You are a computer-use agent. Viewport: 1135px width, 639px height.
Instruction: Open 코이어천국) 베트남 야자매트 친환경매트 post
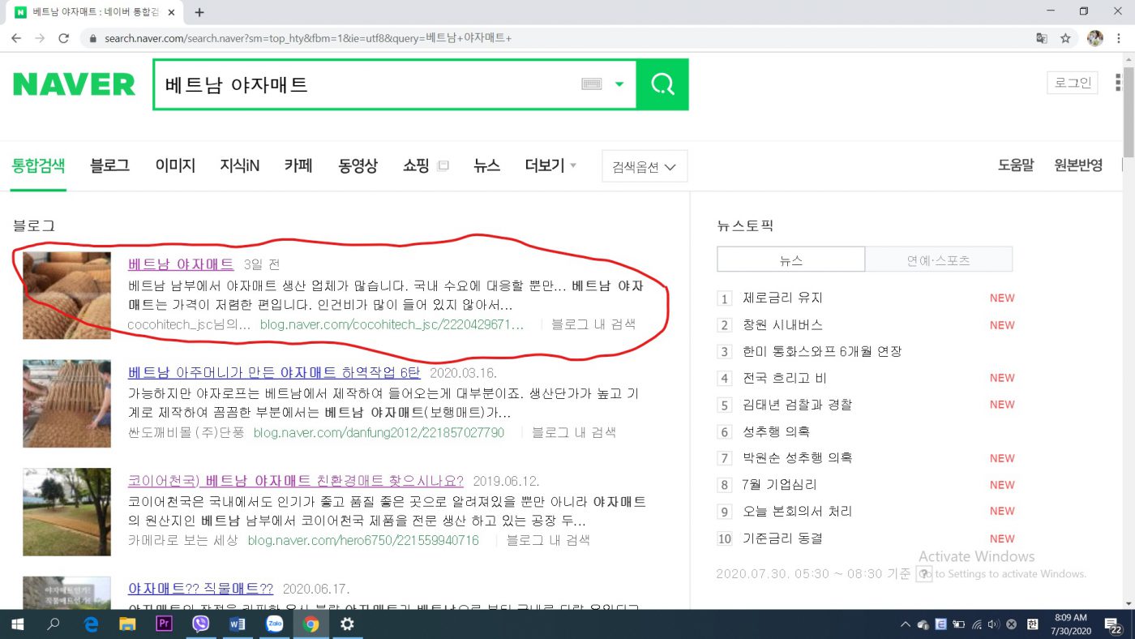pyautogui.click(x=296, y=481)
